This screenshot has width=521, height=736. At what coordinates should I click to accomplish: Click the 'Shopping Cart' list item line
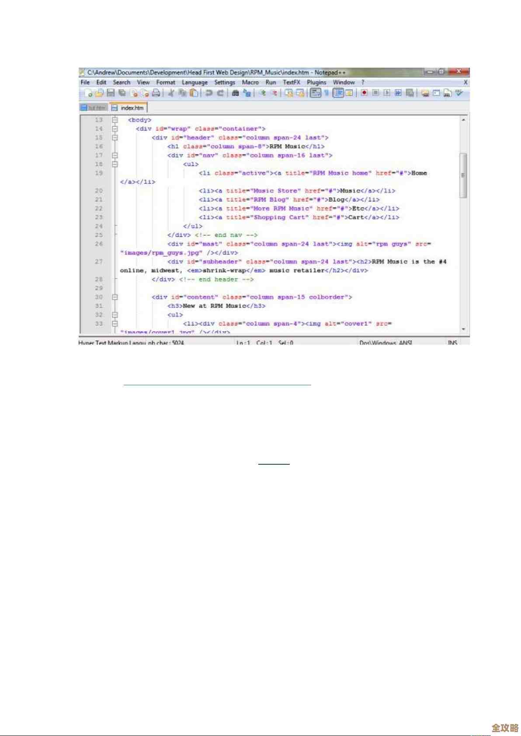(x=299, y=217)
